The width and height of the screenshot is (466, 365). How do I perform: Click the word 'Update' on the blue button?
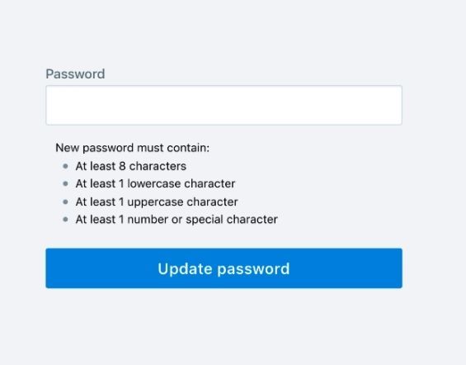[x=185, y=268]
